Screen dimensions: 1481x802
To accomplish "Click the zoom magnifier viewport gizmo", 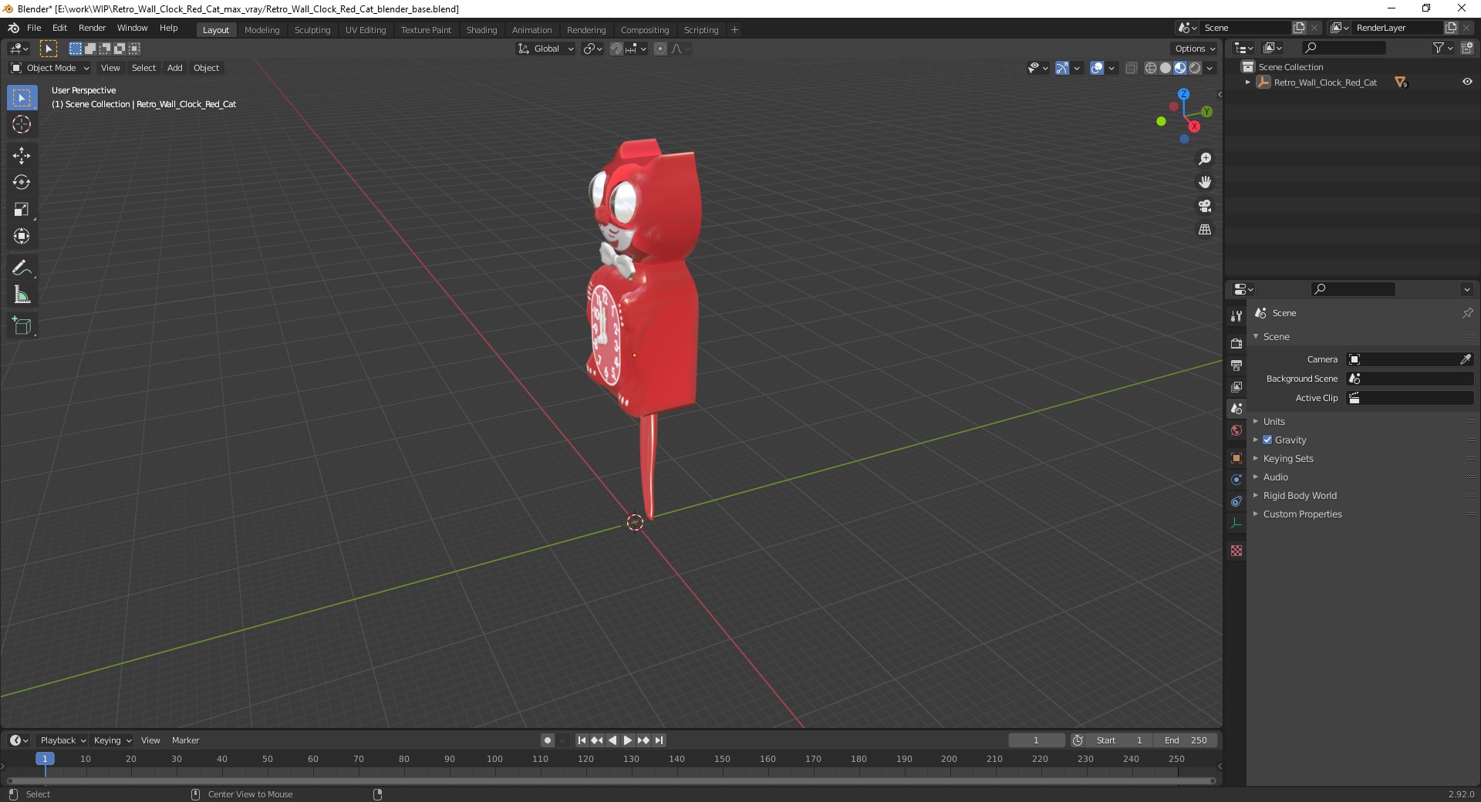I will pos(1205,159).
